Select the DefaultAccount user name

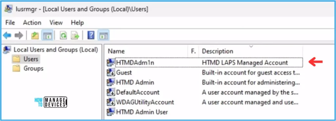pos(137,92)
